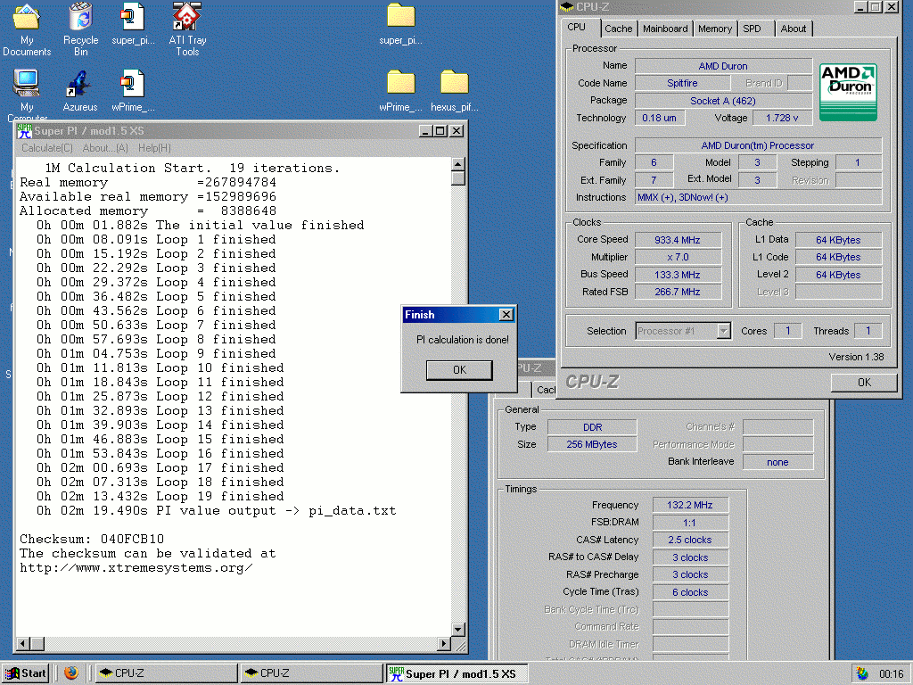
Task: Click the CPU-Z title bar icon
Action: pos(566,7)
